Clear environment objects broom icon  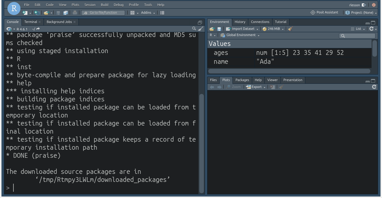point(290,29)
